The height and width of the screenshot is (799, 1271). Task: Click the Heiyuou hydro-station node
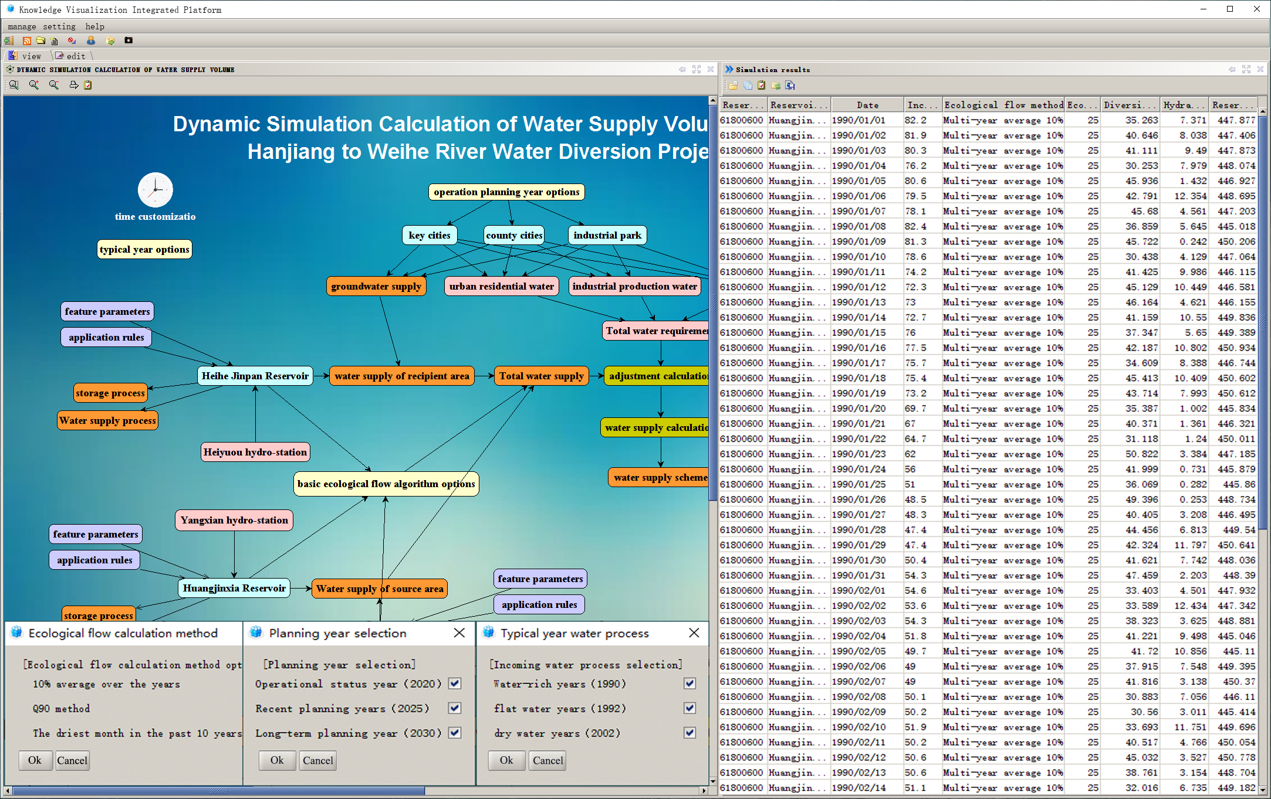[255, 452]
